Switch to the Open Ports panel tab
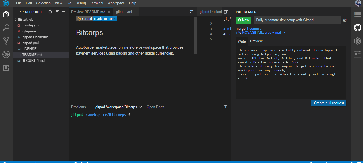Image resolution: width=363 pixels, height=163 pixels. pos(155,107)
